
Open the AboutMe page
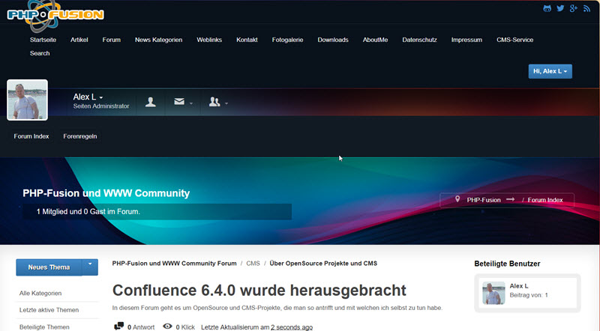pyautogui.click(x=375, y=40)
